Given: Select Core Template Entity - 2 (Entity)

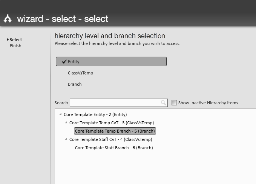Looking at the screenshot, I should pyautogui.click(x=95, y=114).
